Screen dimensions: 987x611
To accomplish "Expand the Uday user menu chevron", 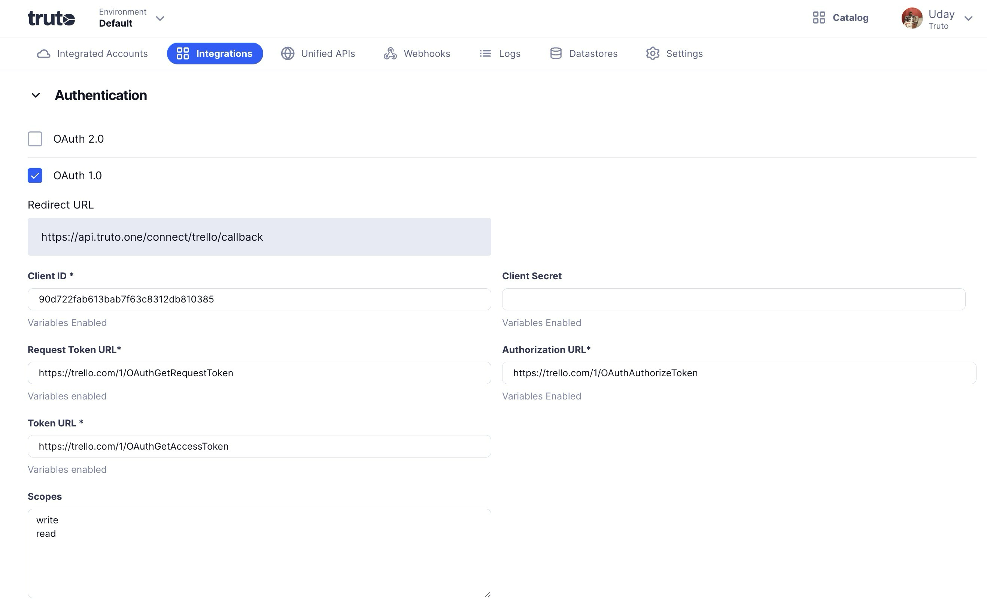I will tap(968, 18).
